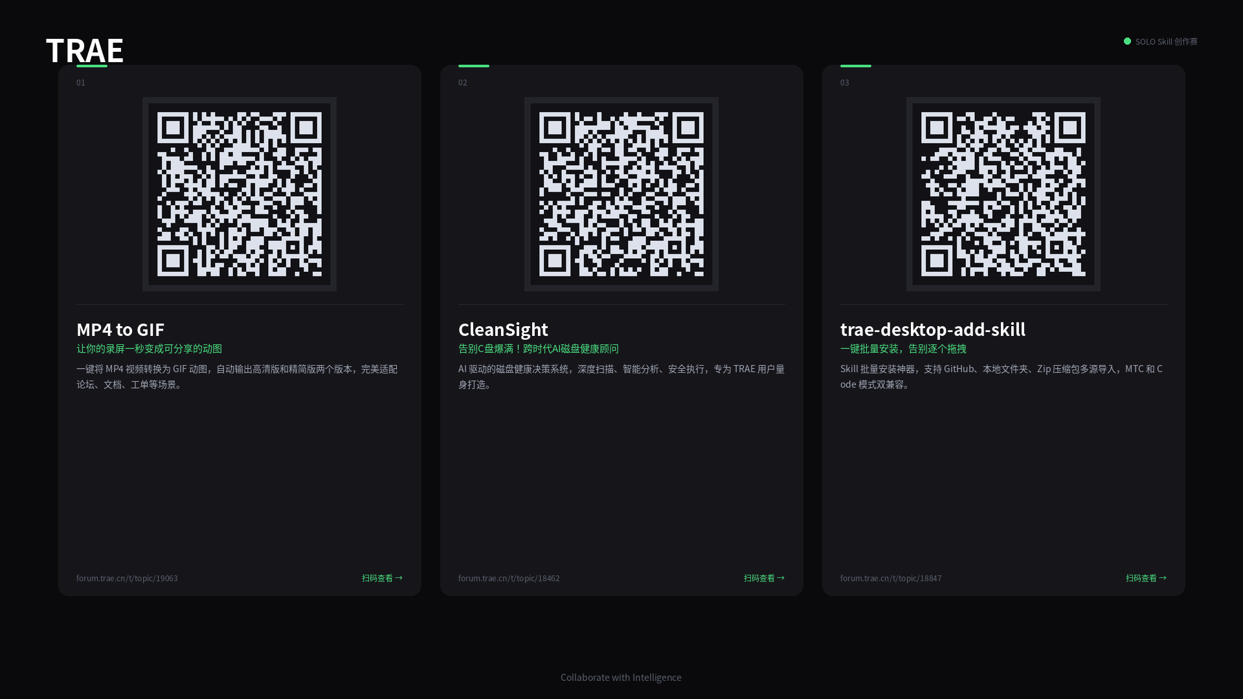Click the MP4 to GIF description paragraph
This screenshot has height=699, width=1243.
point(237,377)
